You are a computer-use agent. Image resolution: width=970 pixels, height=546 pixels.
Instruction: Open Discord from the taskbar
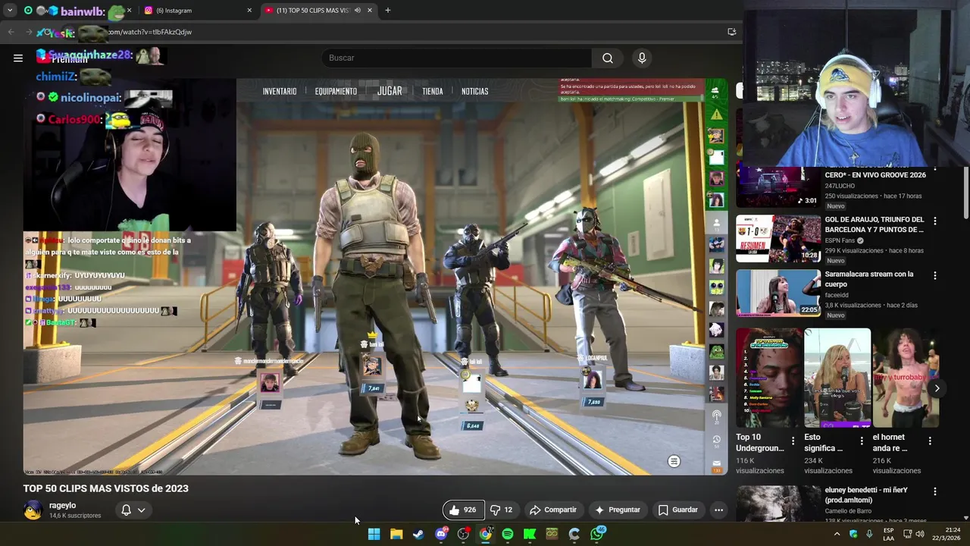pos(441,534)
